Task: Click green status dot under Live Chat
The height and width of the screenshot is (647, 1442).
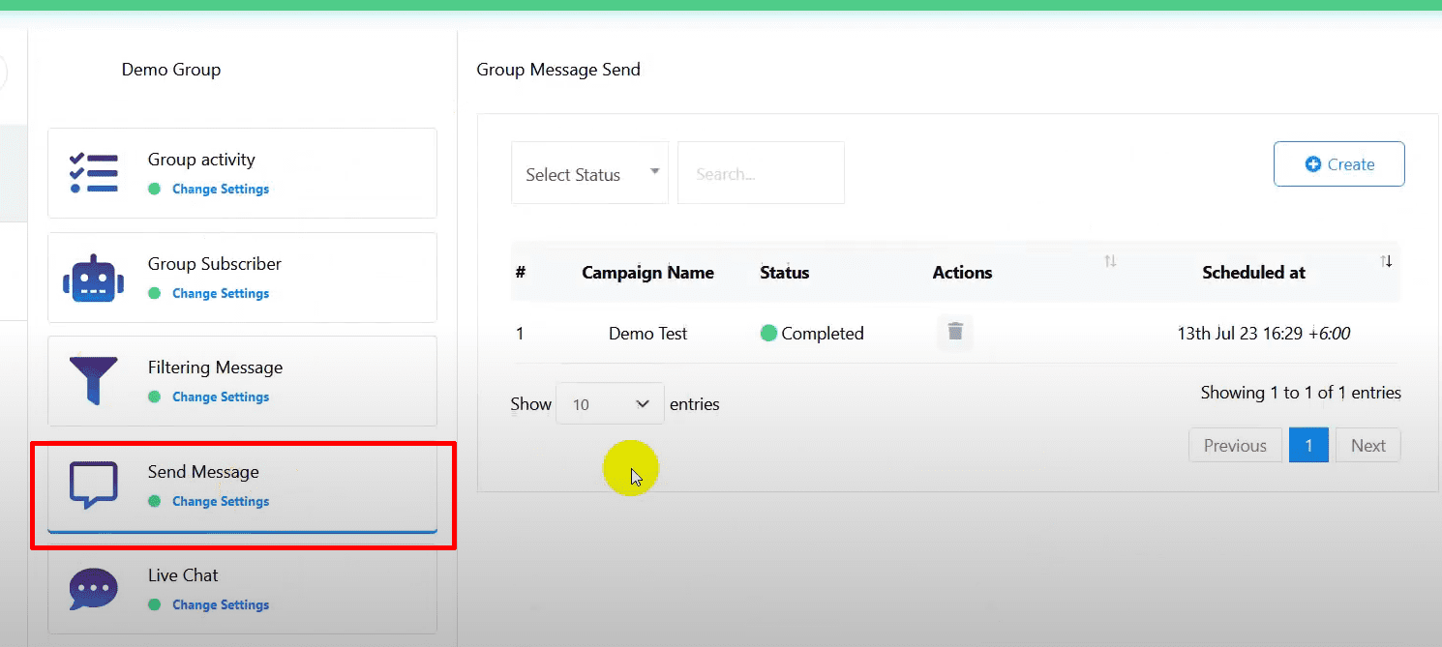Action: (x=154, y=605)
